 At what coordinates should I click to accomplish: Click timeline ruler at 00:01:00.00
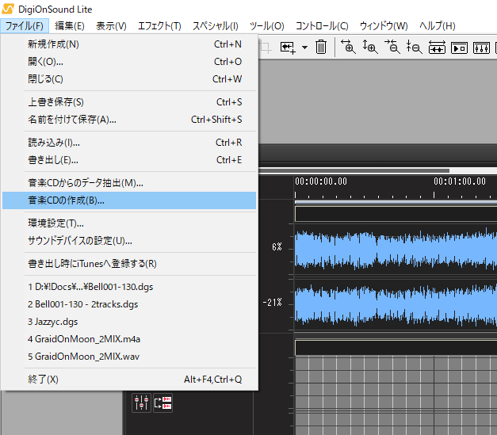click(x=459, y=181)
